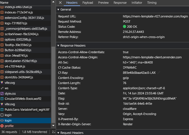Click the Vite logo icon above ws

click(2, 83)
